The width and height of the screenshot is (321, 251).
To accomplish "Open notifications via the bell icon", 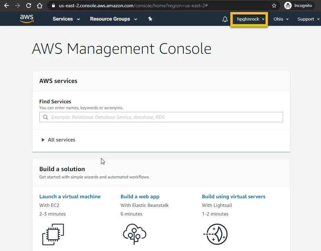I will click(x=225, y=19).
